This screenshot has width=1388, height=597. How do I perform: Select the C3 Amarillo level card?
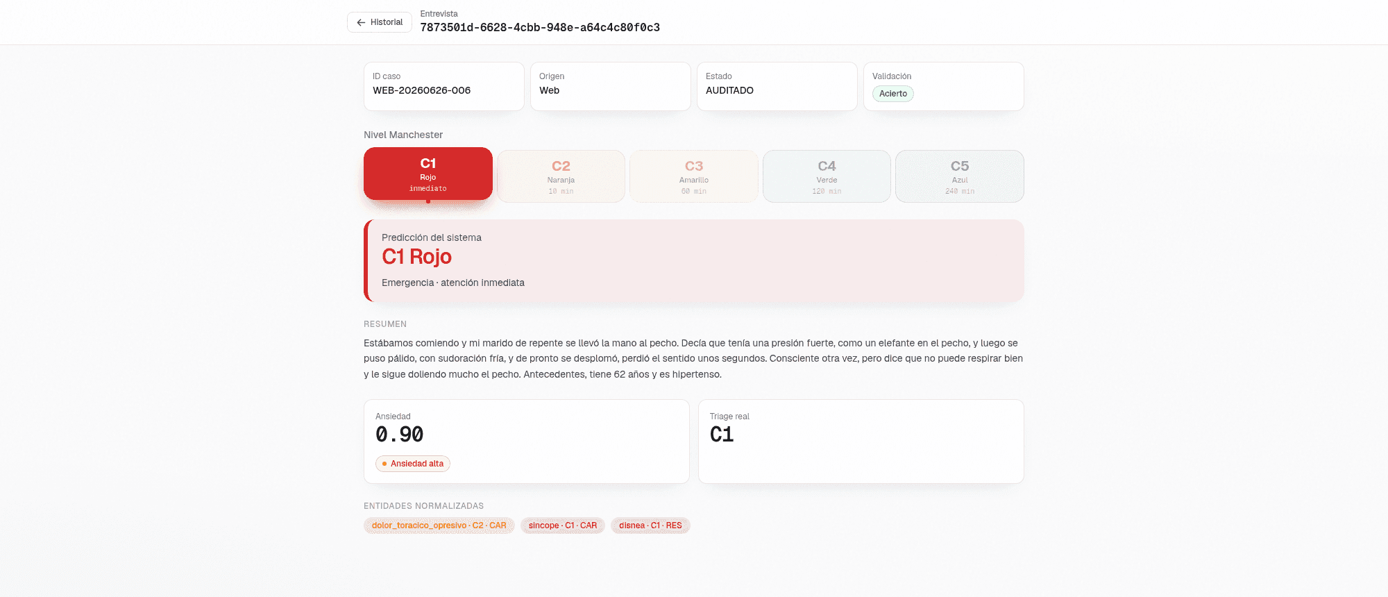point(694,176)
